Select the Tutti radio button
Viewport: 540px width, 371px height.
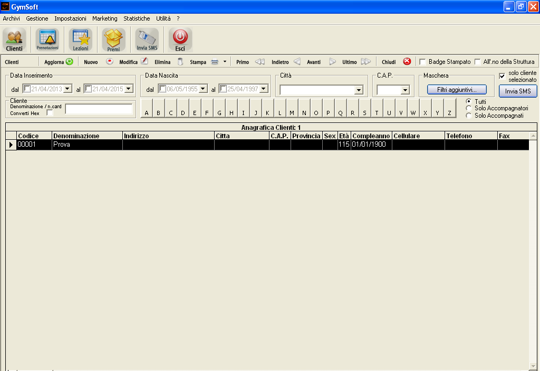coord(469,101)
